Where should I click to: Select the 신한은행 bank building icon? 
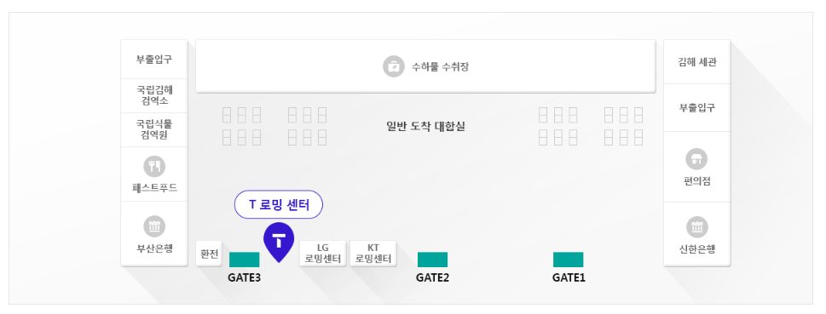696,227
